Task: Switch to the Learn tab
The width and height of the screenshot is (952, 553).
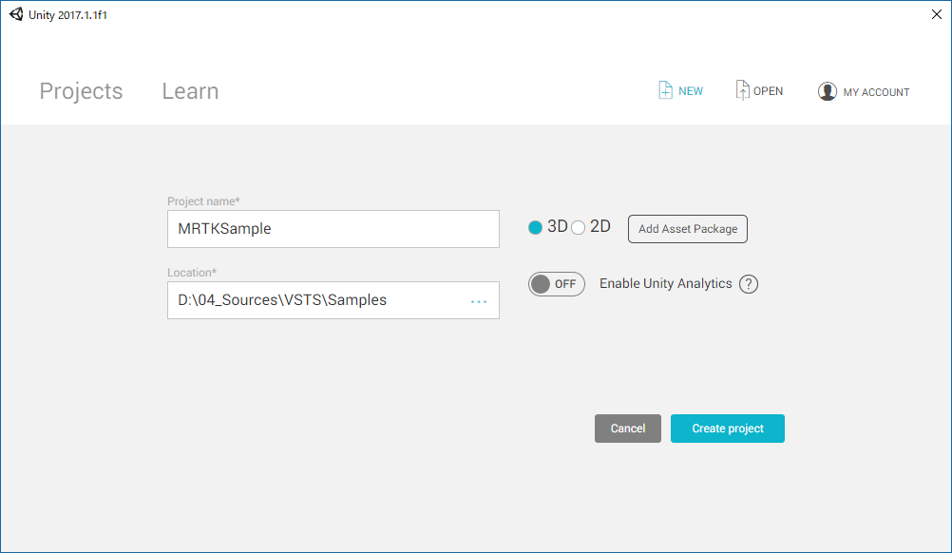Action: [x=190, y=91]
